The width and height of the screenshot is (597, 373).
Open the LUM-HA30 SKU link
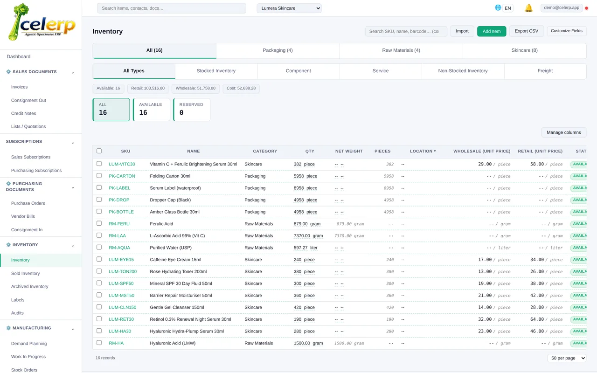[120, 331]
